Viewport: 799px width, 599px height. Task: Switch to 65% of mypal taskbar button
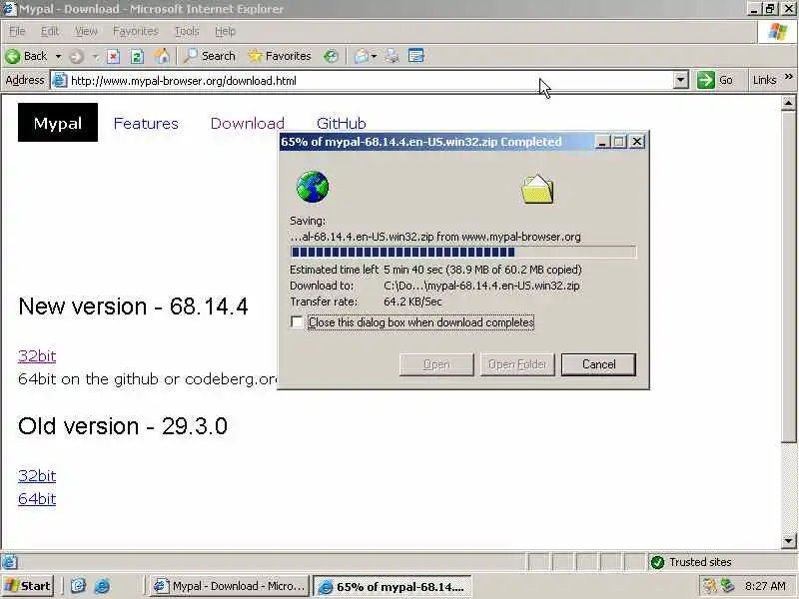[392, 586]
